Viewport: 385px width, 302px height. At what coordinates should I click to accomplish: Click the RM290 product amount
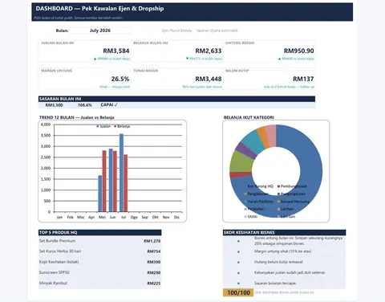[154, 273]
